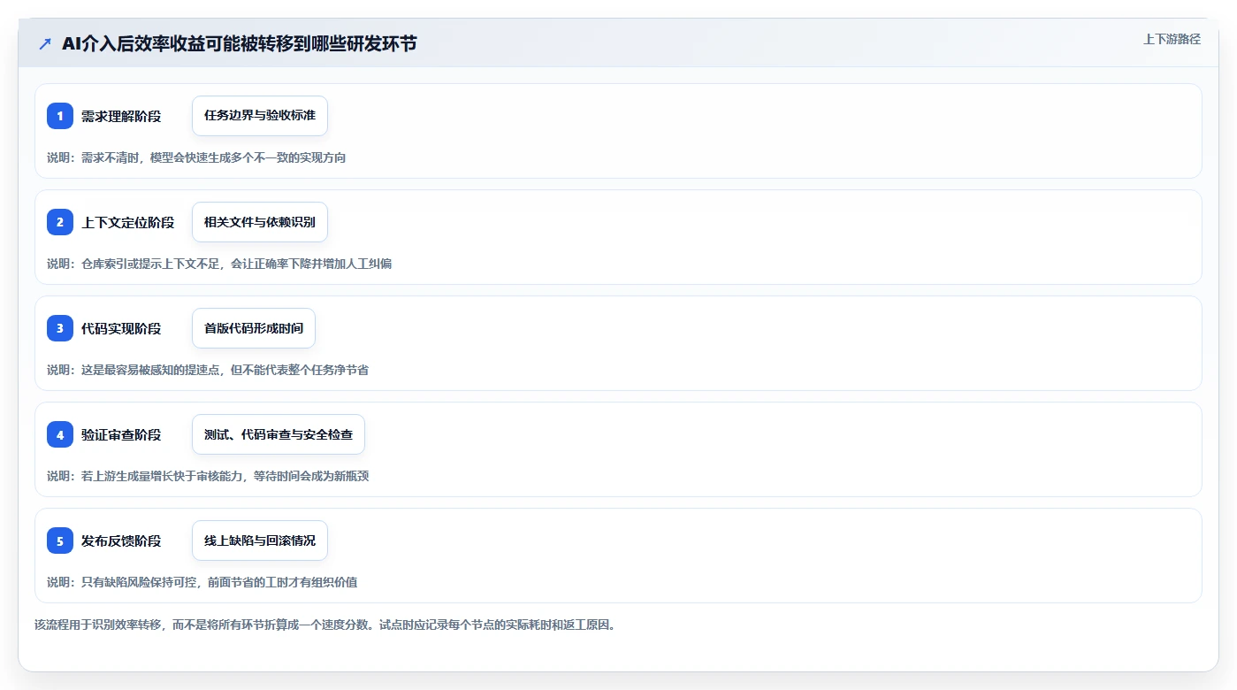
Task: Click the footer text 该流程用于识别效率转移
Action: (x=325, y=625)
